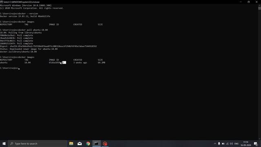This screenshot has width=261, height=147.
Task: Click the '3 weeks ago' created value
Action: [x=80, y=62]
